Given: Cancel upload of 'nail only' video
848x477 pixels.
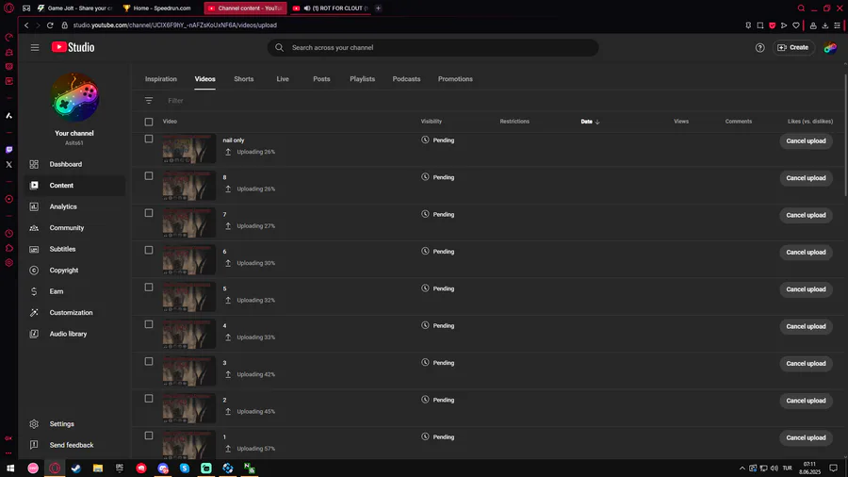Looking at the screenshot, I should tap(806, 140).
